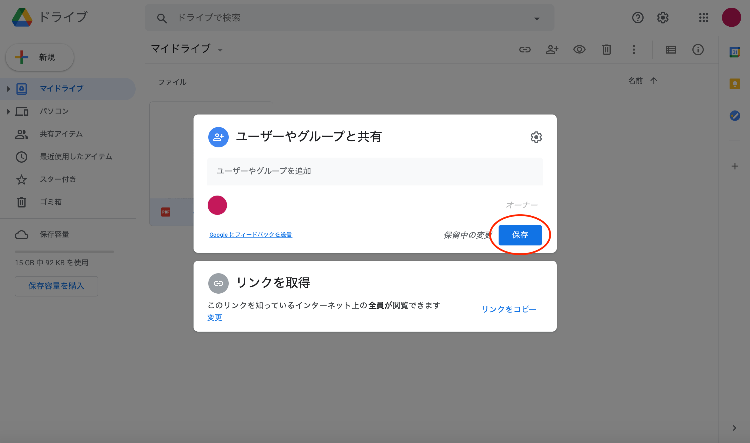Click the blue share person-add dialog icon
The width and height of the screenshot is (750, 443).
tap(219, 137)
